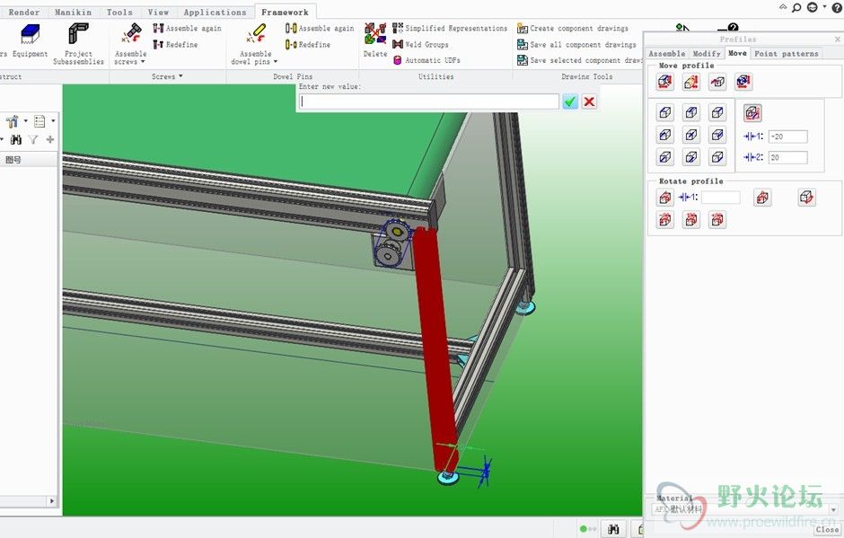Click Create component drawings
This screenshot has width=844, height=538.
point(573,28)
